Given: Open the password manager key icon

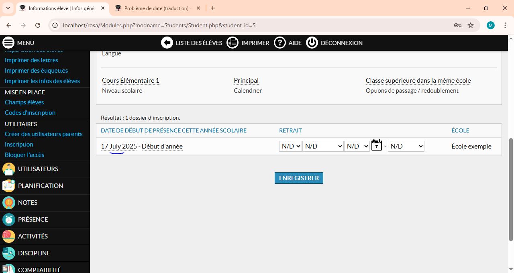Looking at the screenshot, I should pyautogui.click(x=457, y=25).
